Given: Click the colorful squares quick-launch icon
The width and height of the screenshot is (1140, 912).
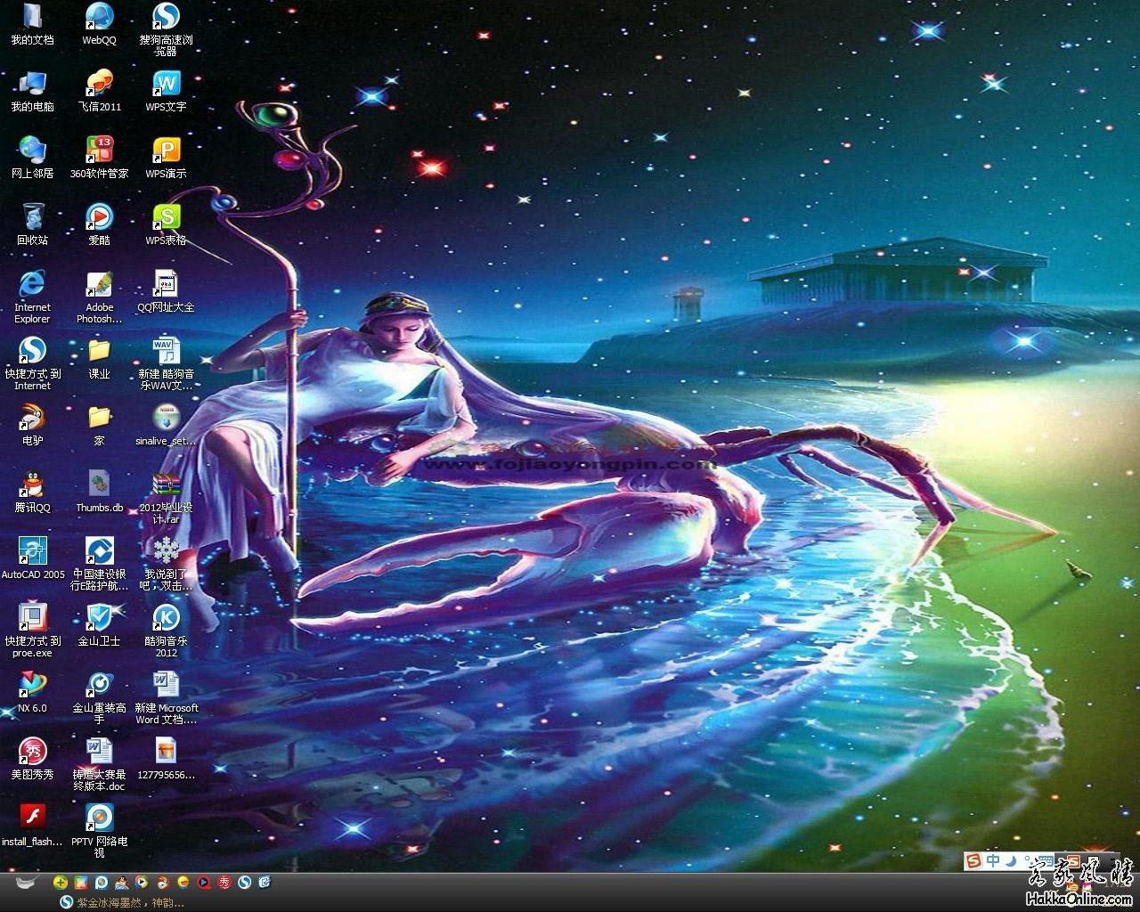Looking at the screenshot, I should click(x=81, y=883).
